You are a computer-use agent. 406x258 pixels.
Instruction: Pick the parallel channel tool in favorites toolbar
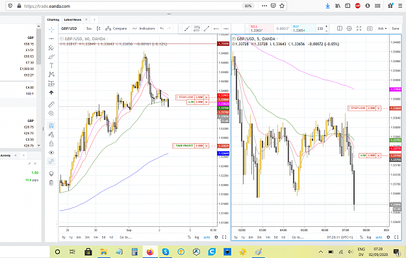197,29
